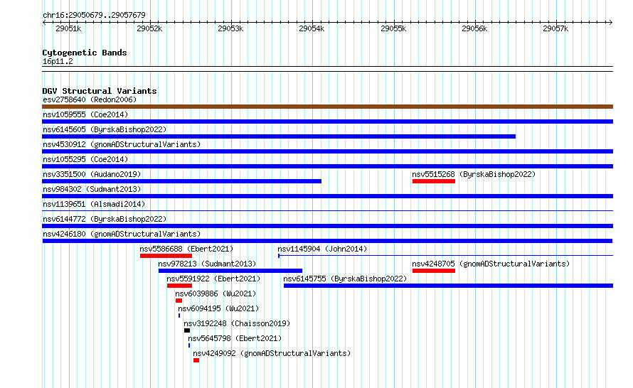
Task: Click the 29055k ruler label
Action: pos(393,28)
